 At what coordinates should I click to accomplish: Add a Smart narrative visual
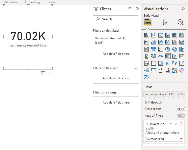click(x=161, y=70)
